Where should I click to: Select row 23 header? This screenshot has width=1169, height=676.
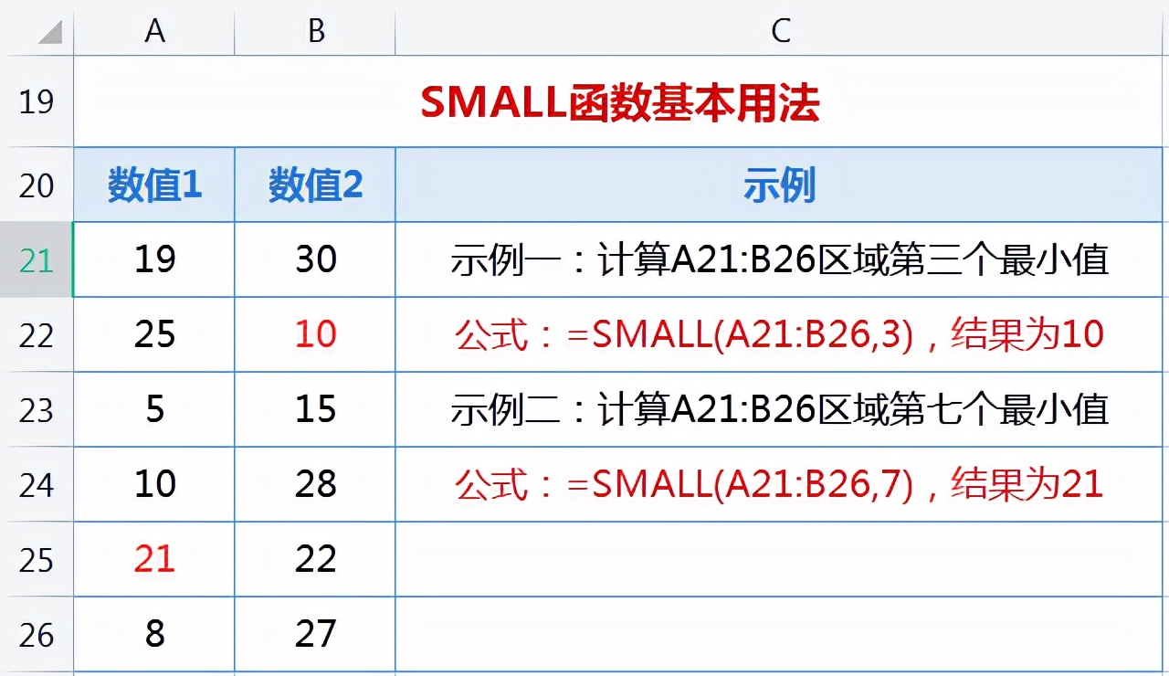37,410
